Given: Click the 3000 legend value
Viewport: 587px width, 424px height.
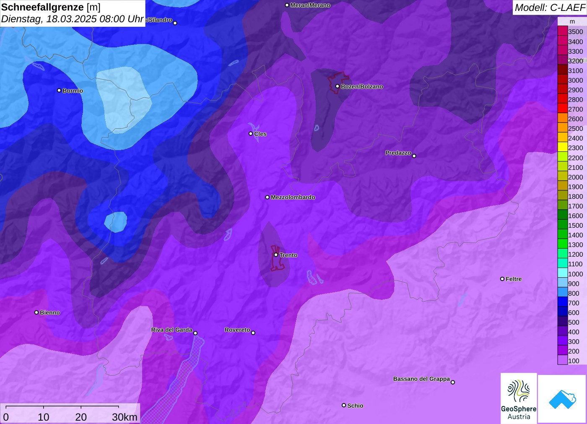Looking at the screenshot, I should pyautogui.click(x=575, y=80).
